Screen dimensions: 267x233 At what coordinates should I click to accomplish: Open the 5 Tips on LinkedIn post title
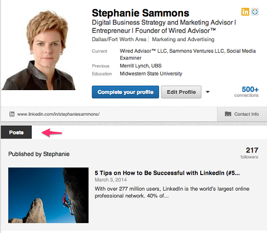click(x=167, y=173)
